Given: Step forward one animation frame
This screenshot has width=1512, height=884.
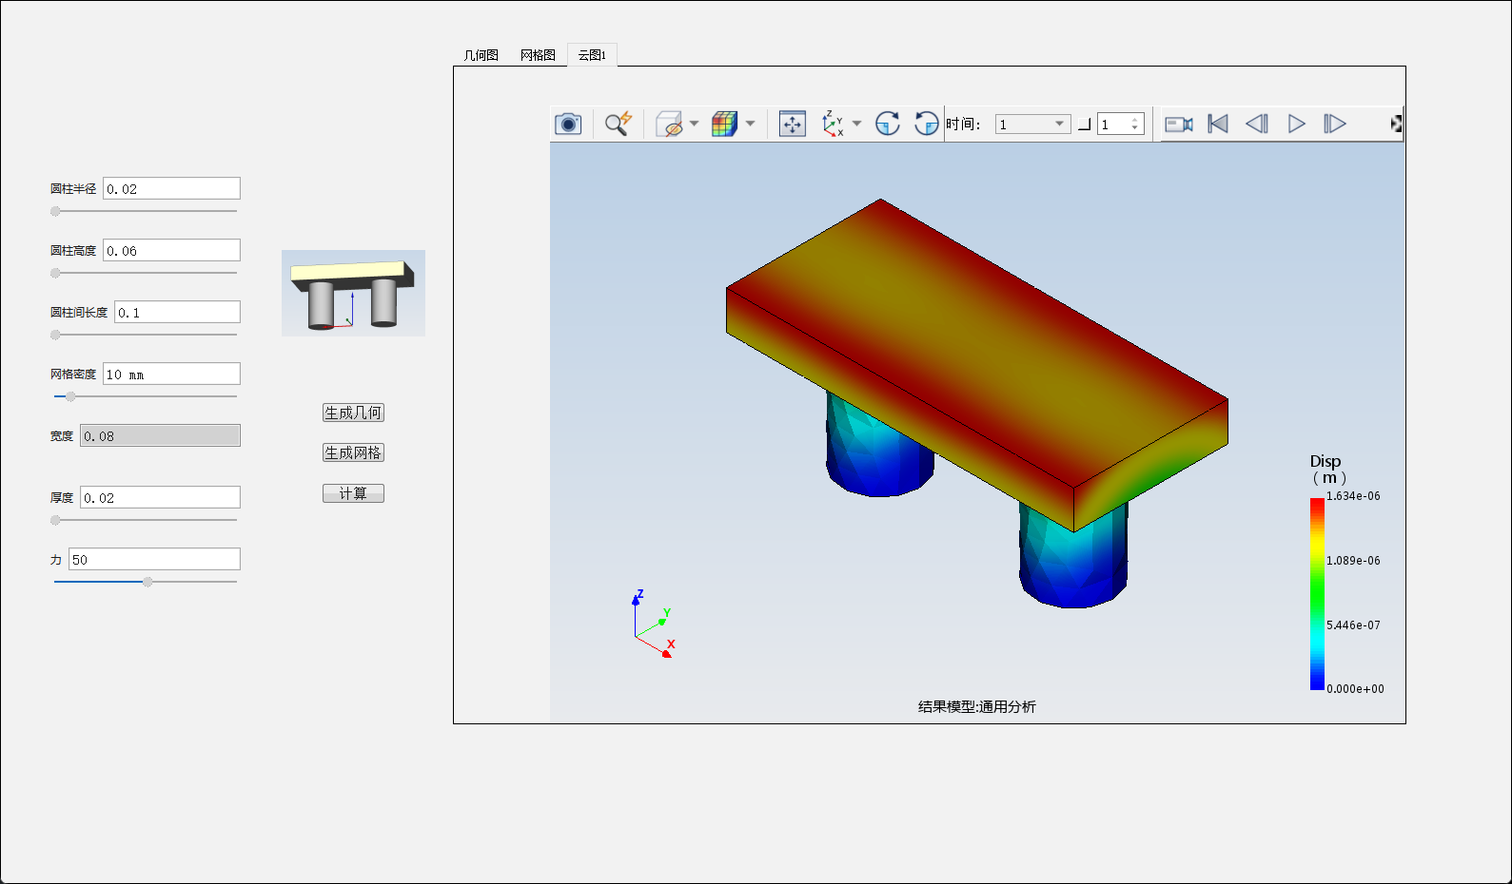Looking at the screenshot, I should click(x=1335, y=124).
